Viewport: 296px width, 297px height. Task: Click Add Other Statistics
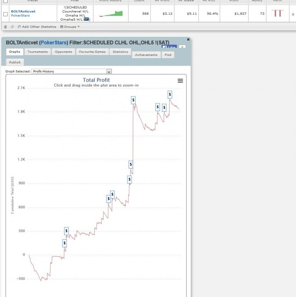[37, 27]
